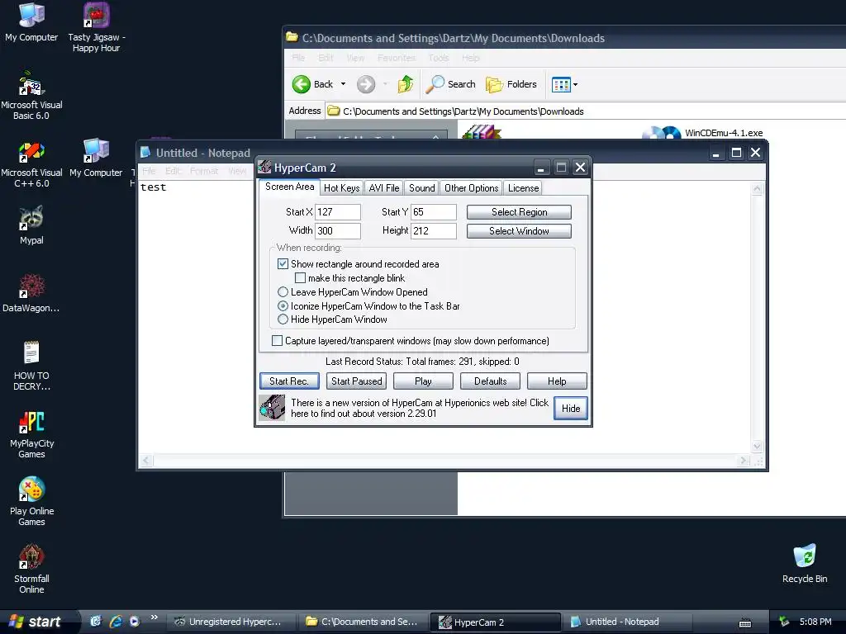Switch to Sound tab
The width and height of the screenshot is (846, 634).
pyautogui.click(x=421, y=187)
